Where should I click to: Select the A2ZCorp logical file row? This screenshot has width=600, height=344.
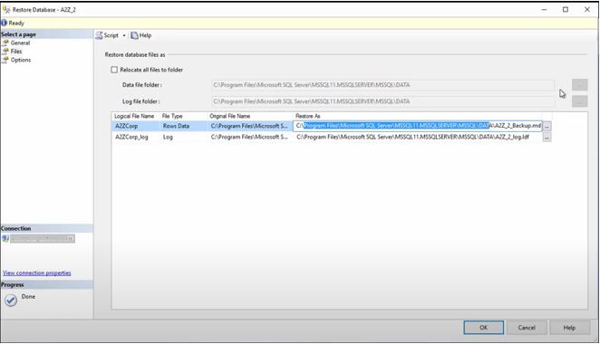[x=126, y=126]
